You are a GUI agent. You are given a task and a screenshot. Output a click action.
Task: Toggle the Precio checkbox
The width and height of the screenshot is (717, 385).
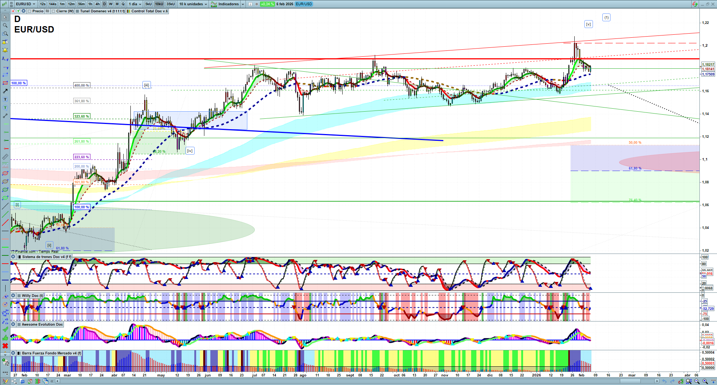30,11
